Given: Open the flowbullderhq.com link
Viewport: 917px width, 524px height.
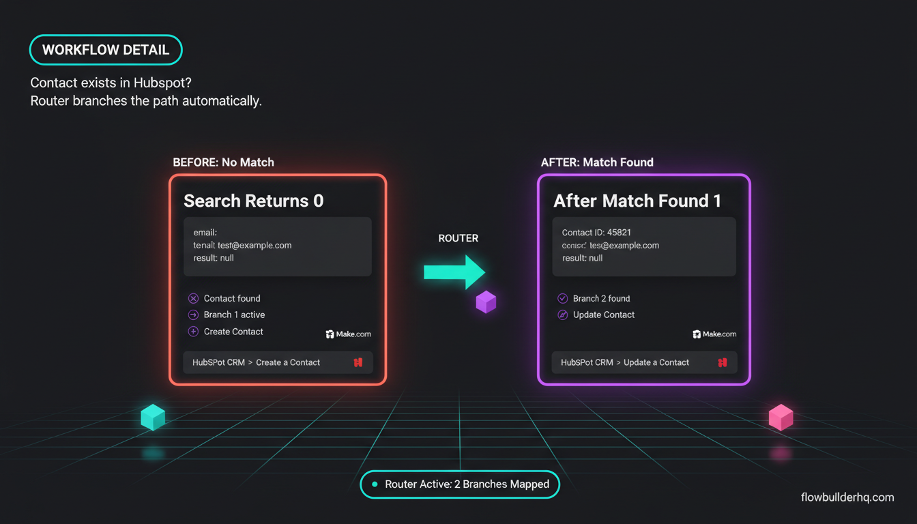Looking at the screenshot, I should click(x=847, y=497).
